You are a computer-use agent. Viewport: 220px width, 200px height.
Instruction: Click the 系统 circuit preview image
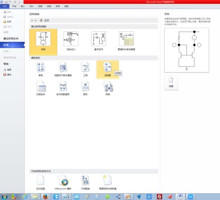(187, 50)
